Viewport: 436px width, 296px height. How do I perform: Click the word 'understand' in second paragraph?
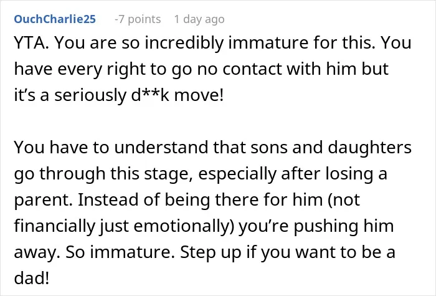[x=161, y=147]
